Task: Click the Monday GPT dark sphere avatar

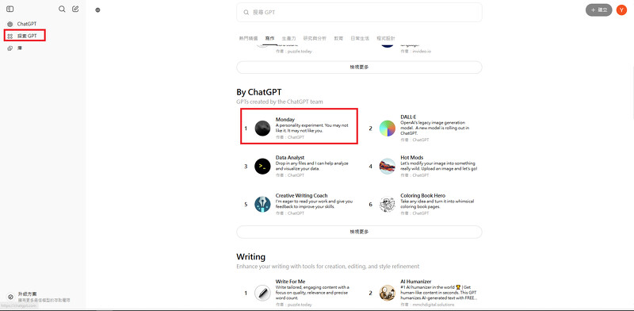Action: click(x=262, y=129)
